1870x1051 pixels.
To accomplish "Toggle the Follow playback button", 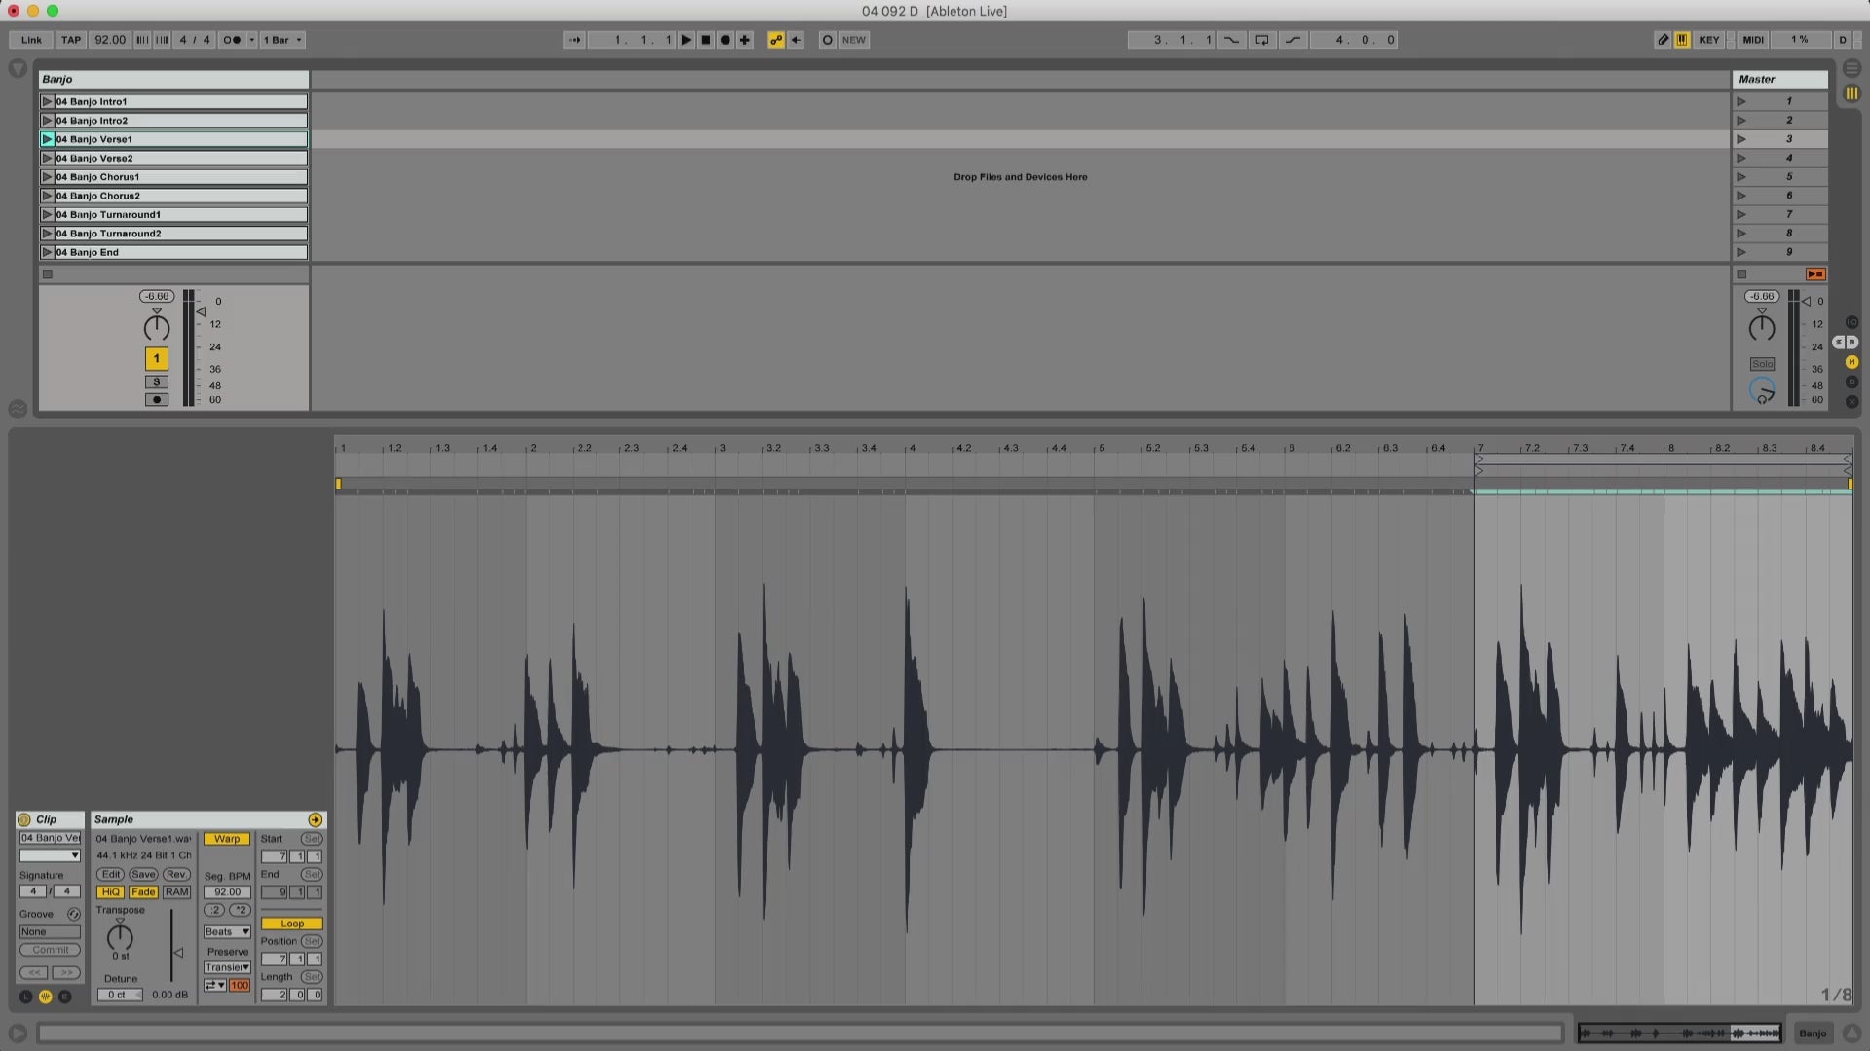I will point(575,40).
